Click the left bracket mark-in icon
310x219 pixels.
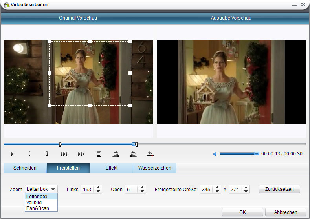(x=29, y=154)
